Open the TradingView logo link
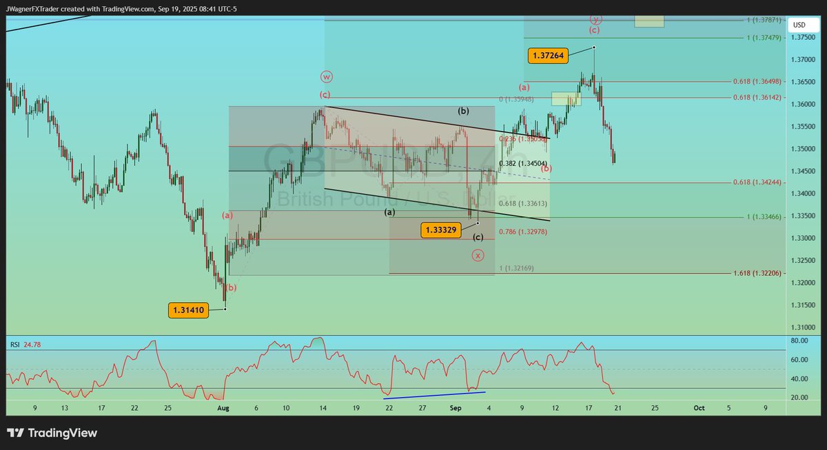 (52, 433)
